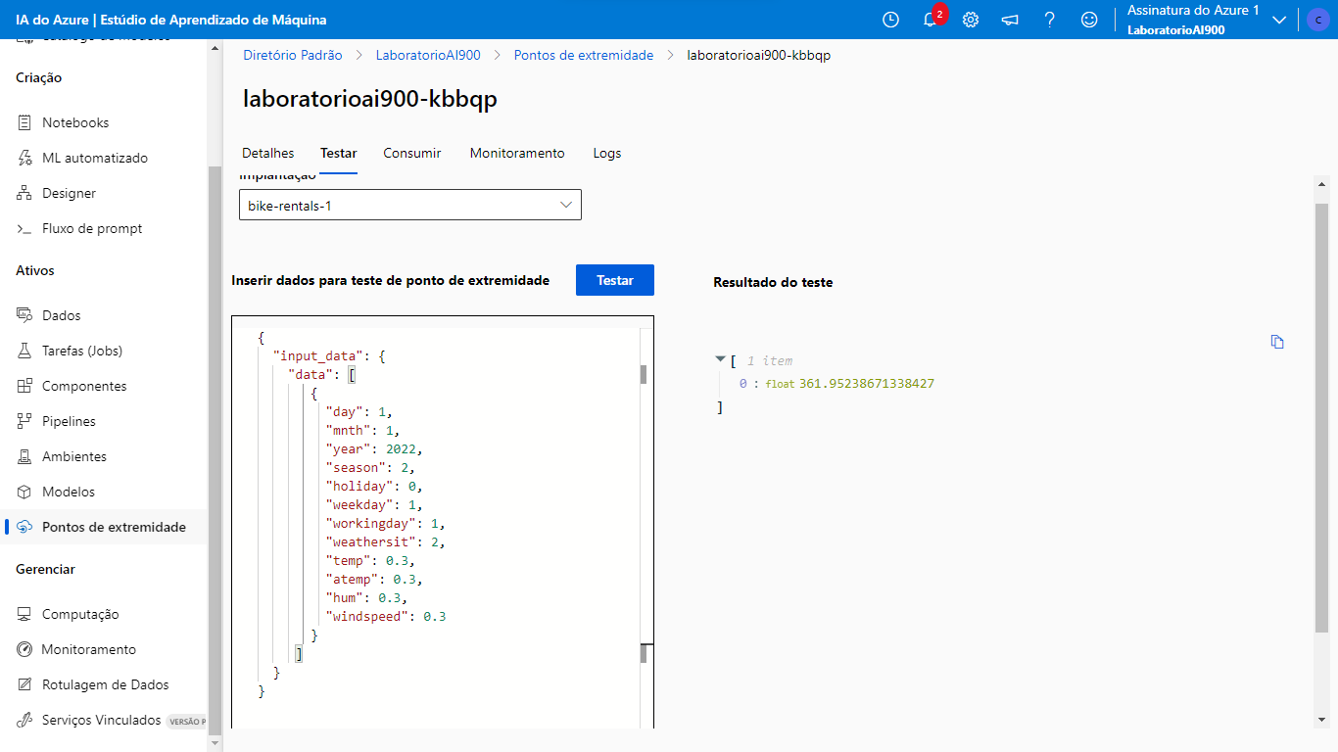The image size is (1338, 752).
Task: Click page scrollbar down arrow
Action: 1322,721
